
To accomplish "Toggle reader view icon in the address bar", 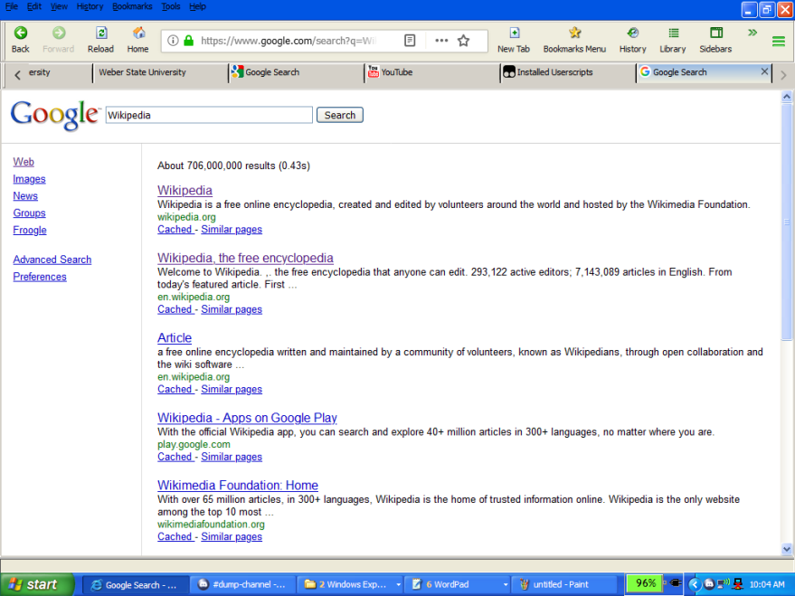I will (410, 41).
